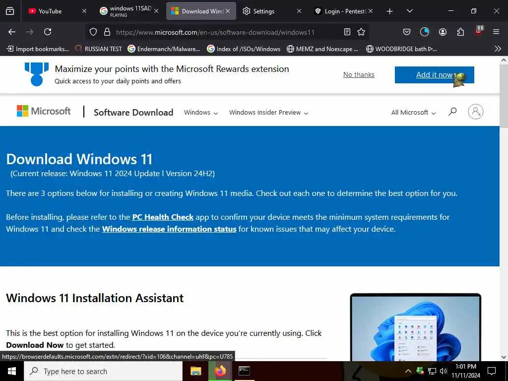Image resolution: width=508 pixels, height=381 pixels.
Task: Open volume control tray icon
Action: click(x=444, y=371)
